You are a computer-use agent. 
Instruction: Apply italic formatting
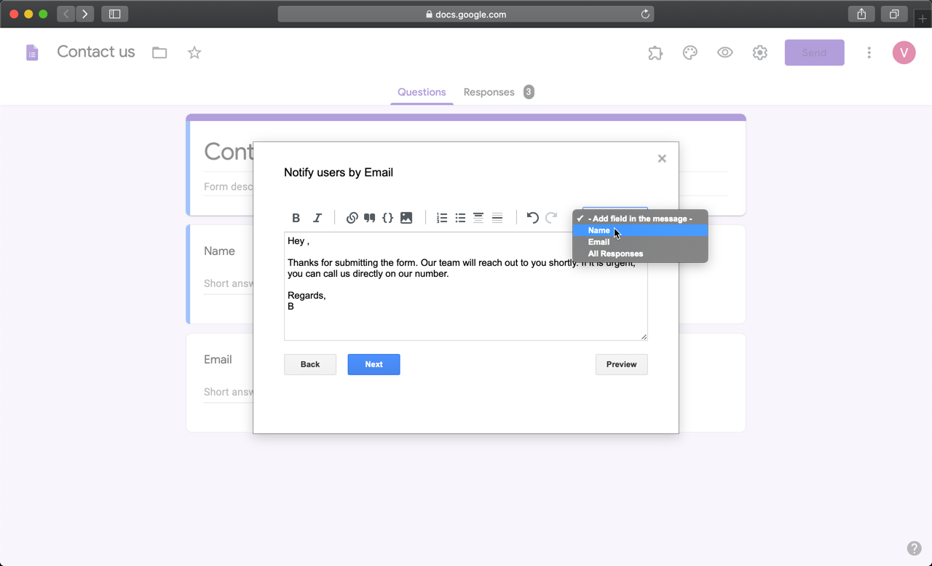[x=317, y=217]
